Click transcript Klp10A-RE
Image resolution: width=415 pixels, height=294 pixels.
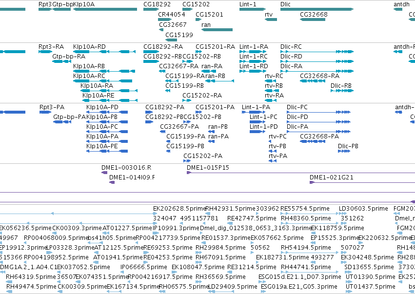[110, 100]
